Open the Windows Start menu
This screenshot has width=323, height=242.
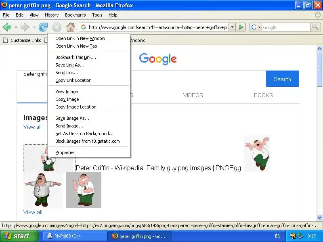[x=19, y=236]
